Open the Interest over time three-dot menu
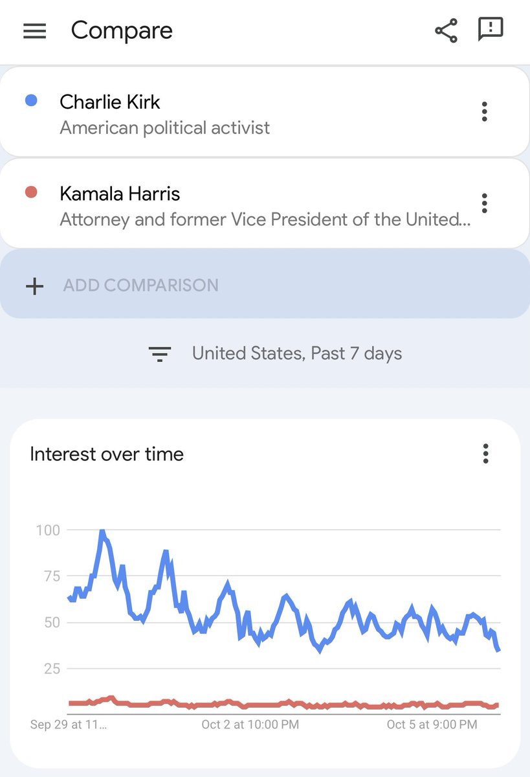Screen dimensions: 530x777 pyautogui.click(x=485, y=454)
